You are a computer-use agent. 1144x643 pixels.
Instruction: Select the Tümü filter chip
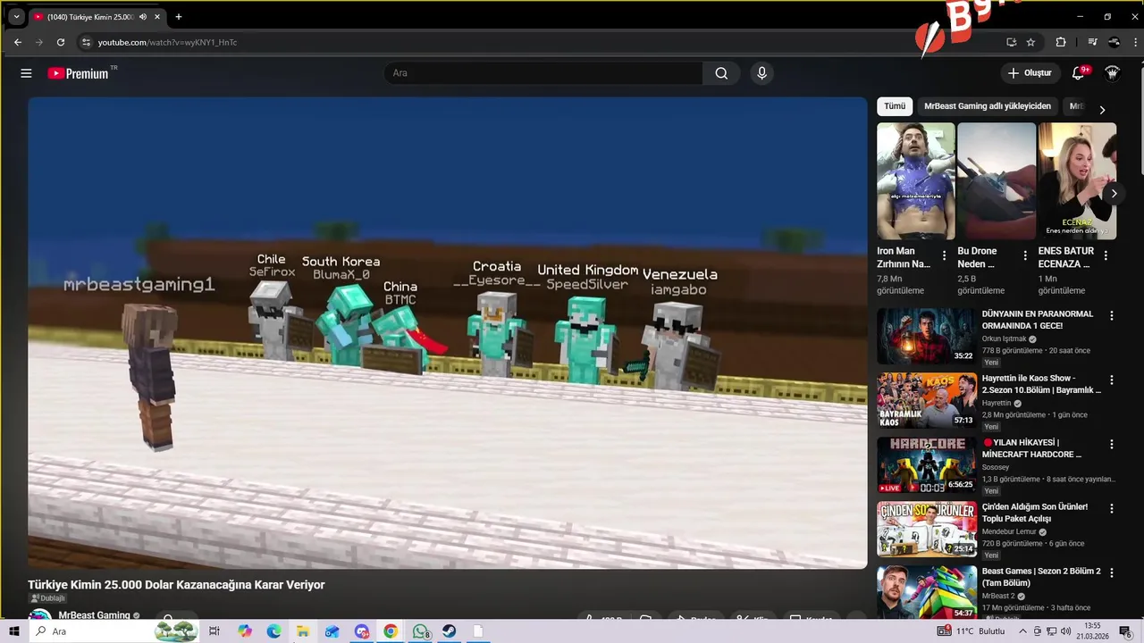tap(895, 106)
